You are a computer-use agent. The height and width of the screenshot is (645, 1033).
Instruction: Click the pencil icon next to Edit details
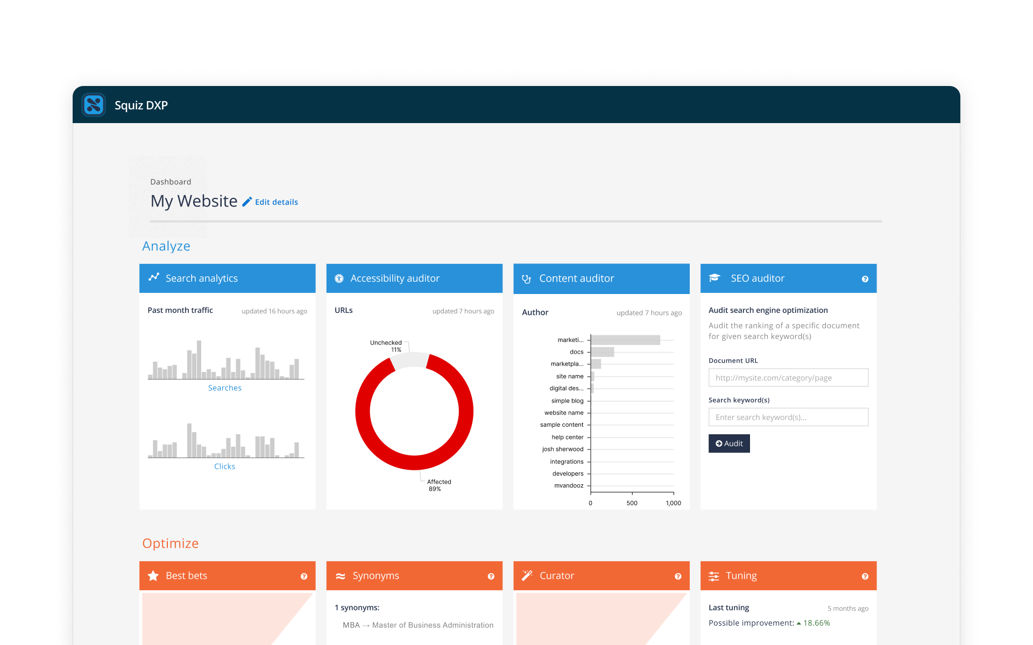click(246, 201)
